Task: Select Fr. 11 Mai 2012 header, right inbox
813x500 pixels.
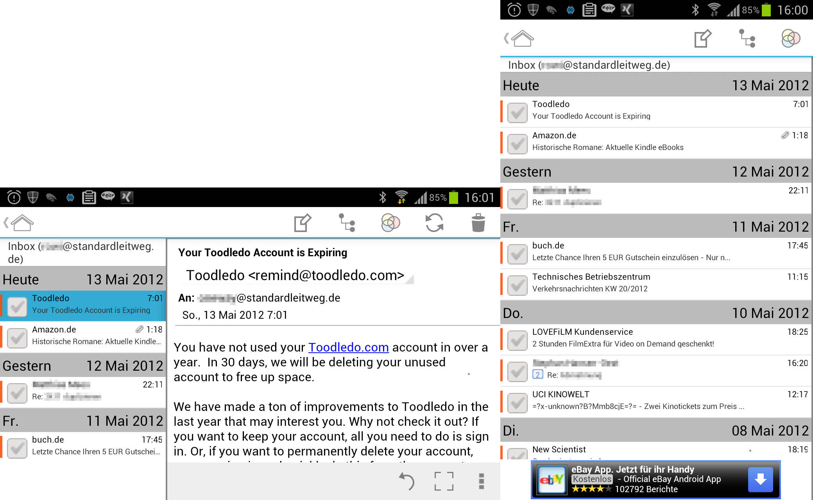Action: pos(657,226)
